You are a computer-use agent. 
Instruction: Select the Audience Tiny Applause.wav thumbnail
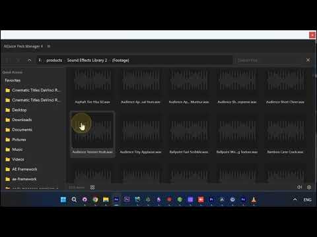click(x=141, y=134)
